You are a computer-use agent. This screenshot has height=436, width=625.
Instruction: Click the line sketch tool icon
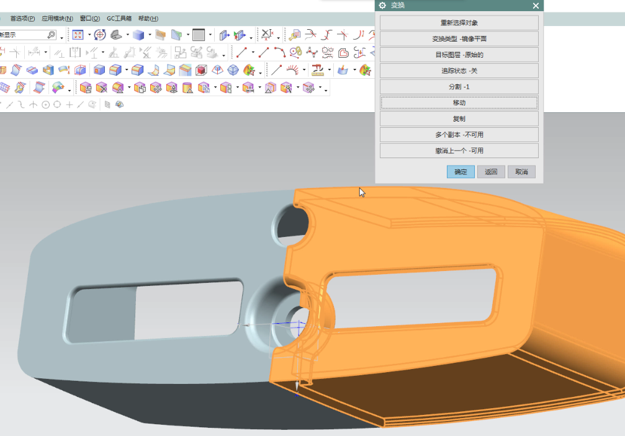click(x=240, y=52)
